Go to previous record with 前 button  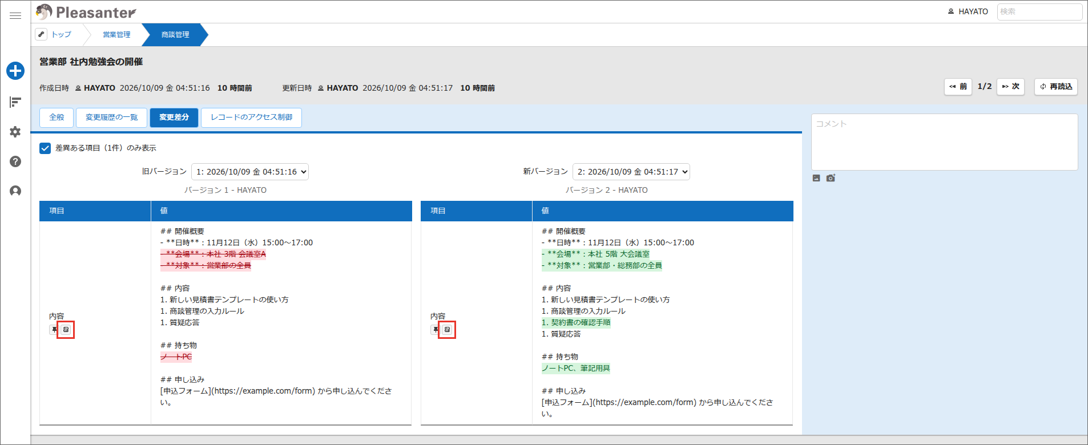(958, 87)
